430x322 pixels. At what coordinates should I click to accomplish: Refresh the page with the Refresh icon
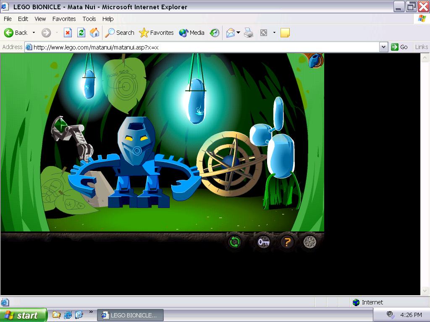81,33
